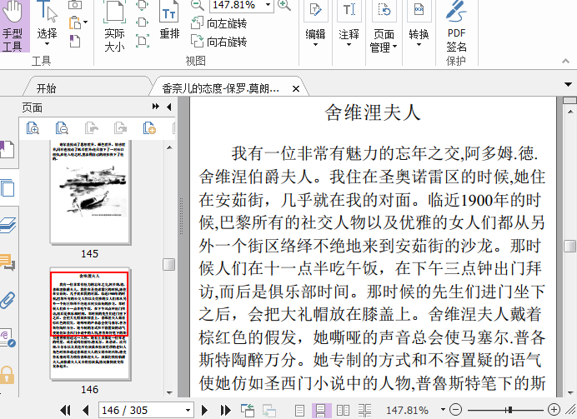
Task: Open the bookmarks sidebar panel
Action: point(7,150)
